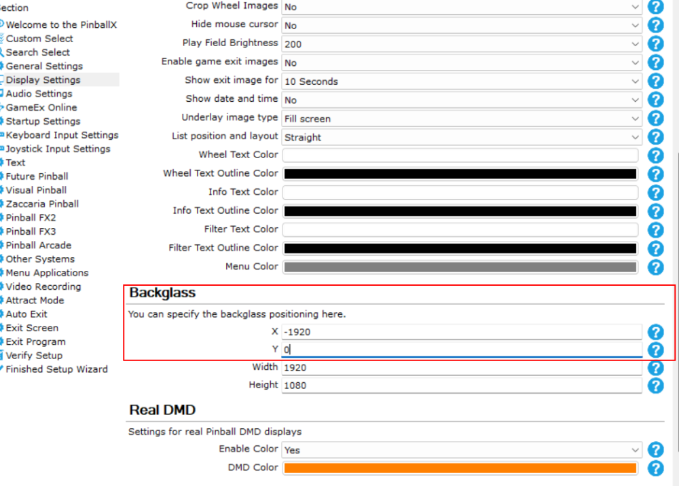Change the Info Text Outline Color swatch
679x486 pixels.
460,211
